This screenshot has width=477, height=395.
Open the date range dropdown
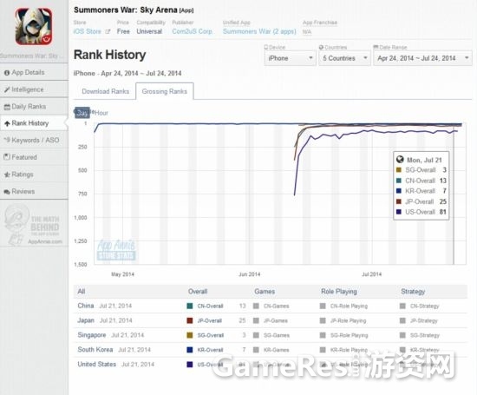(423, 58)
